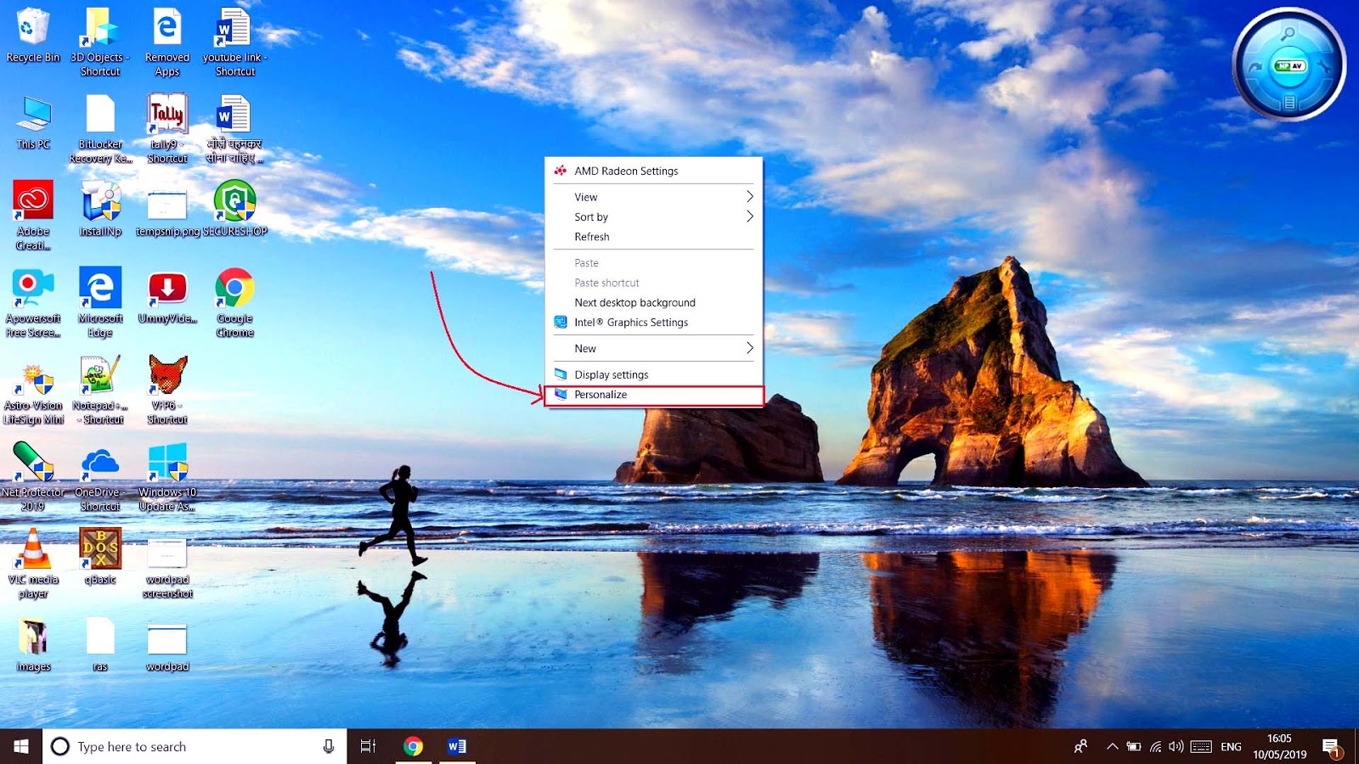Screen dimensions: 1359x764
Task: Open Intel Graphics Settings
Action: [631, 322]
